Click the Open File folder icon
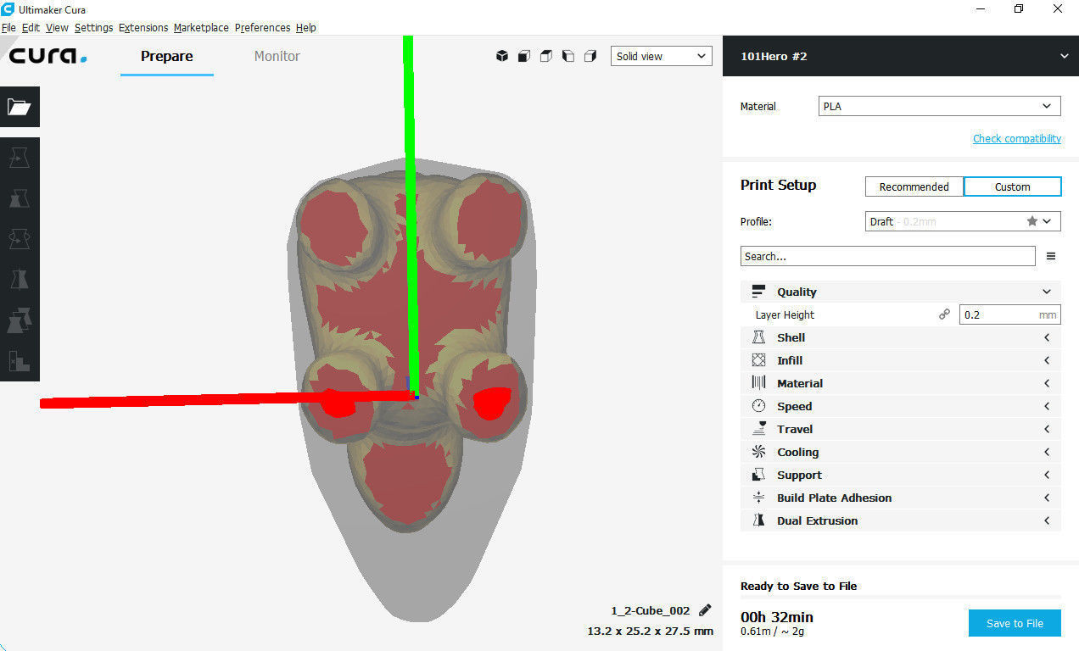This screenshot has width=1079, height=651. pyautogui.click(x=20, y=107)
